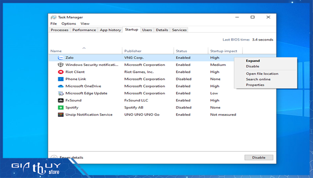Screen dimensions: 313x178
Task: Select the Zalo row name
Action: 70,58
